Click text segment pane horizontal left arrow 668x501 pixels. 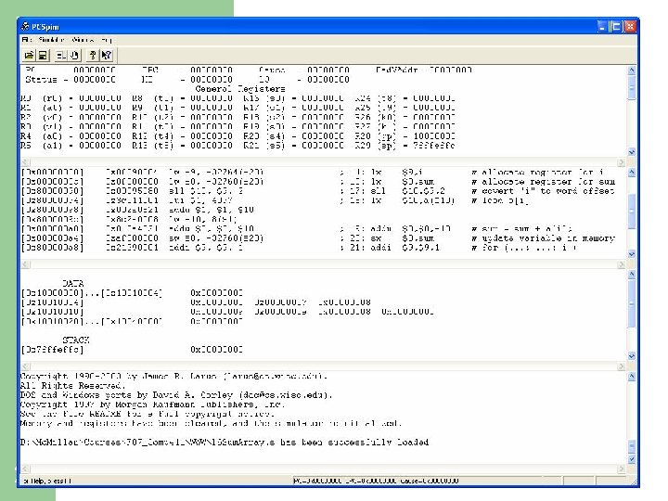pyautogui.click(x=25, y=264)
